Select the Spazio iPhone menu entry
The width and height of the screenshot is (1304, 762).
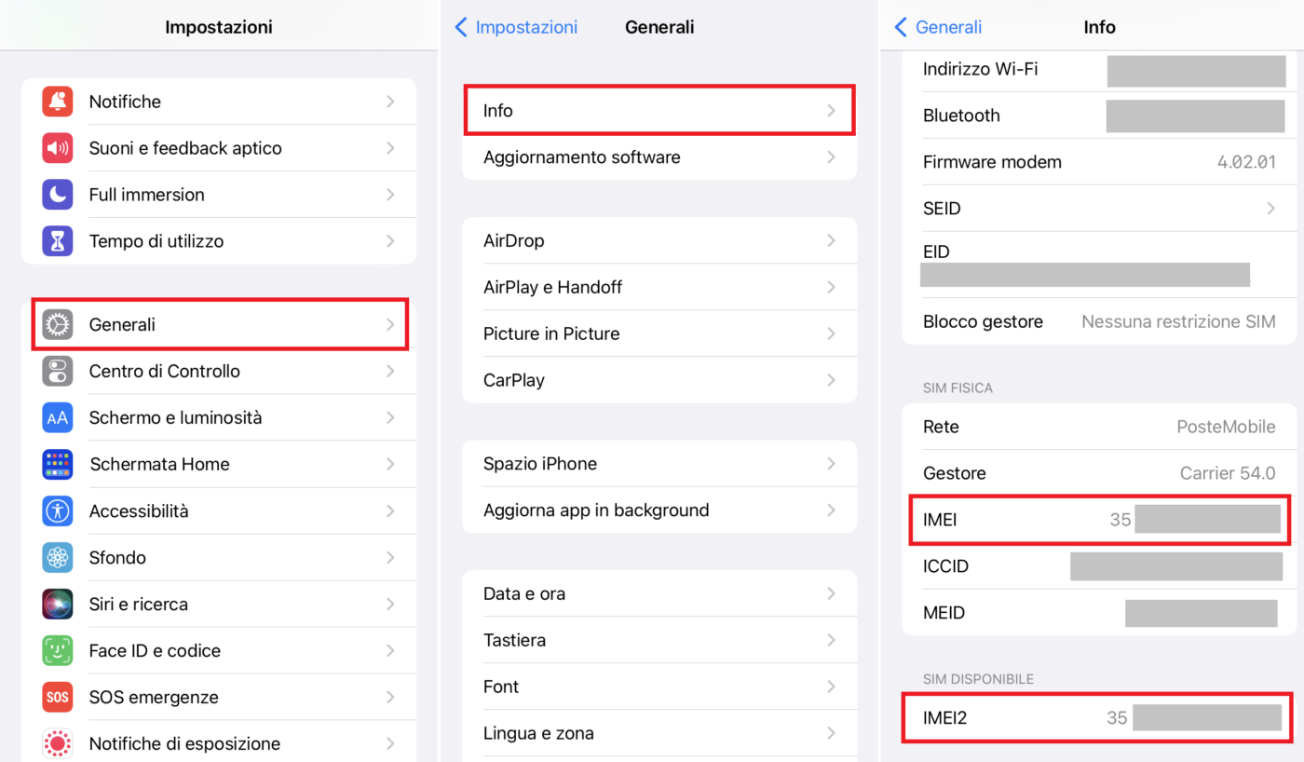pyautogui.click(x=659, y=464)
